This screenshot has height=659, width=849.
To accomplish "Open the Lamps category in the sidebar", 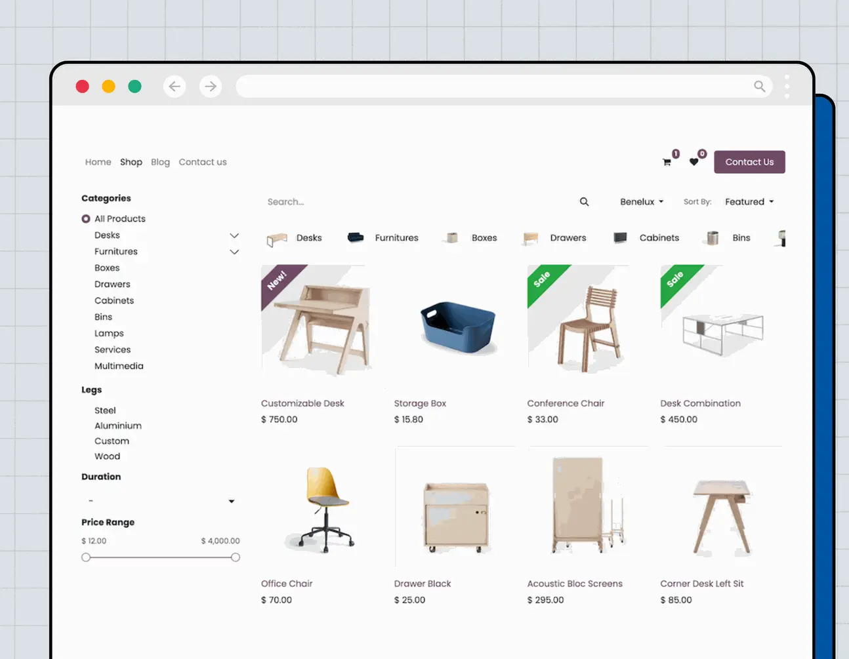I will (x=109, y=334).
